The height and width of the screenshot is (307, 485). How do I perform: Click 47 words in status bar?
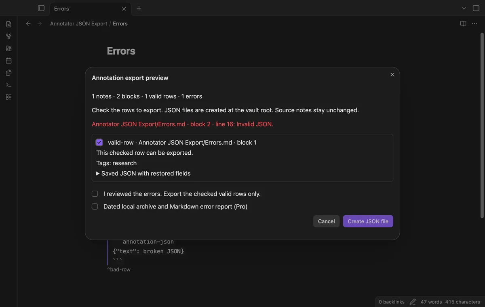431,302
